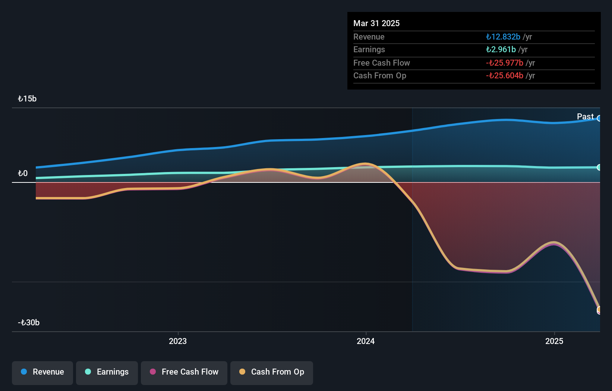Click the Earnings row label in tooltip

(369, 49)
